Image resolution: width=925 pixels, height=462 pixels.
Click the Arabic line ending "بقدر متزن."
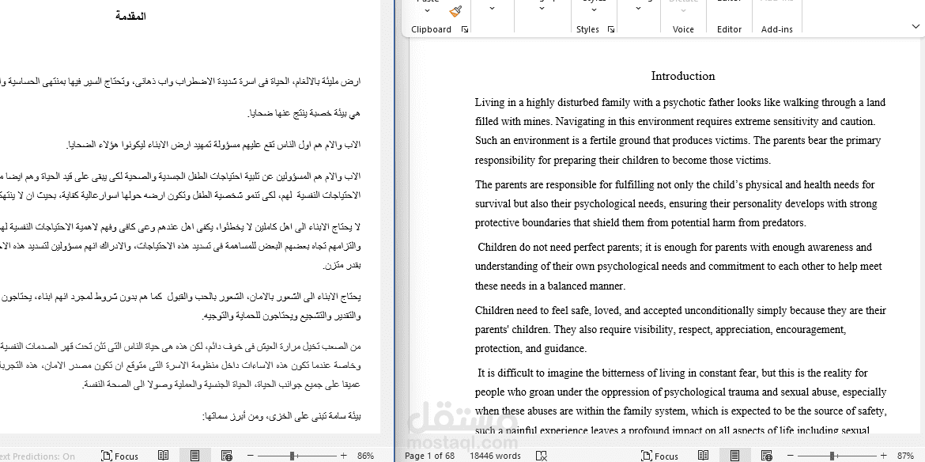click(x=342, y=266)
